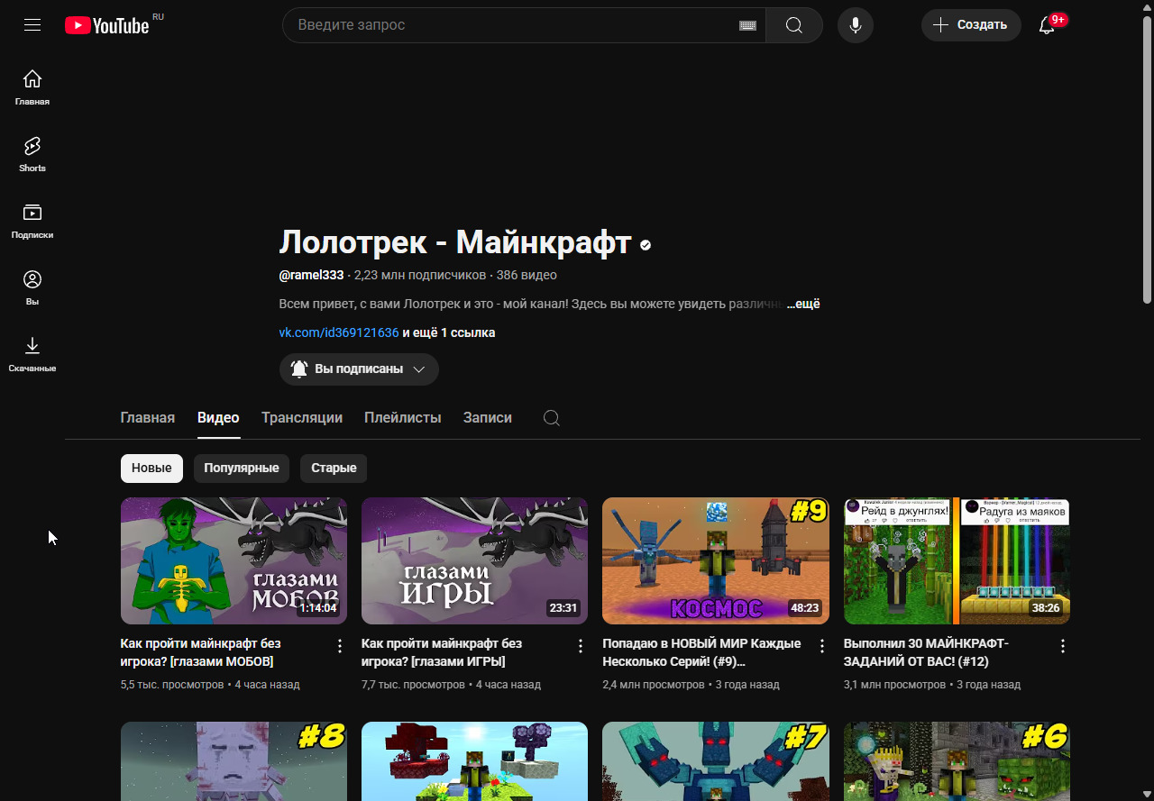Image resolution: width=1154 pixels, height=801 pixels.
Task: Switch to the Видео tab
Action: (218, 418)
